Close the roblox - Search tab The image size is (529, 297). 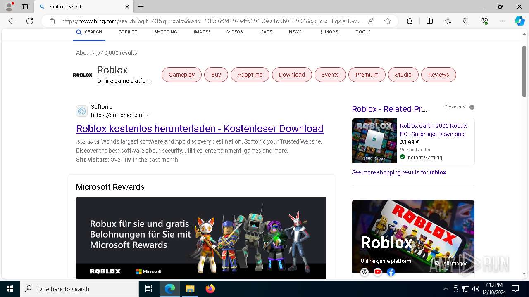click(127, 7)
